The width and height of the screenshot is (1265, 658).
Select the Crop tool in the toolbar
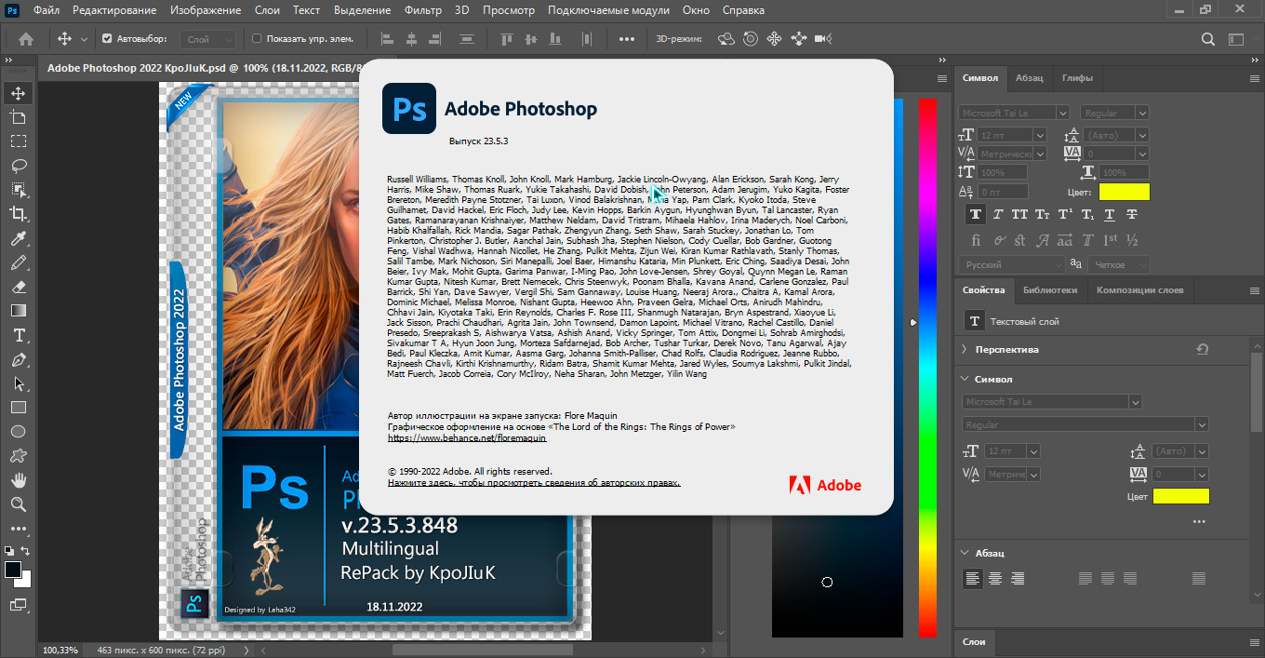click(18, 214)
